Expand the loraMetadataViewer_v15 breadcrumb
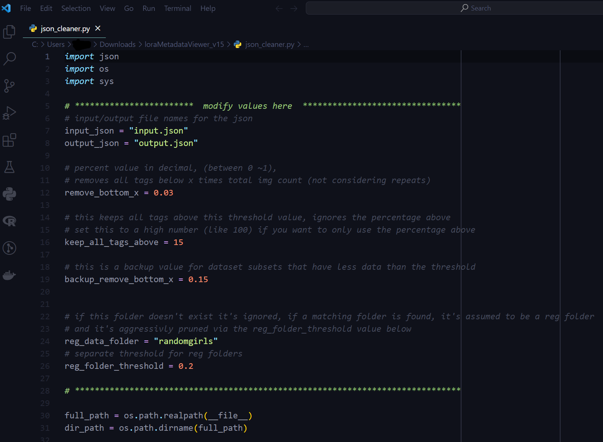603x442 pixels. tap(184, 44)
